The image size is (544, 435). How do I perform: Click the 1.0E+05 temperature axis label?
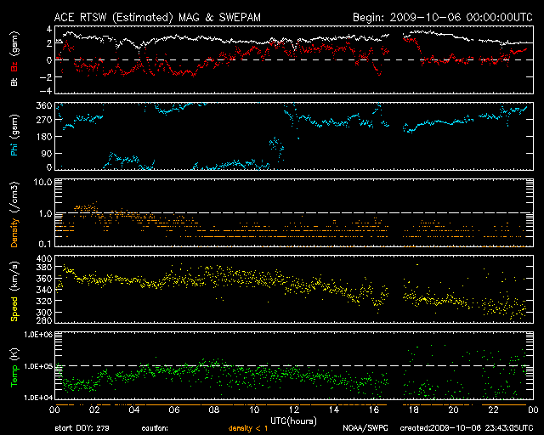(38, 366)
